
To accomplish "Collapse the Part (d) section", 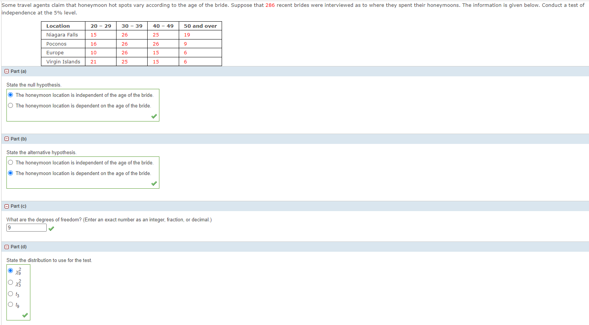I will tap(7, 247).
